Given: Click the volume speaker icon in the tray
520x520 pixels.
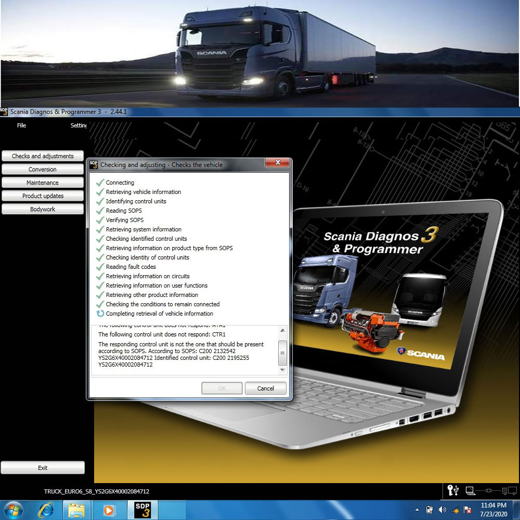Looking at the screenshot, I should [x=442, y=509].
